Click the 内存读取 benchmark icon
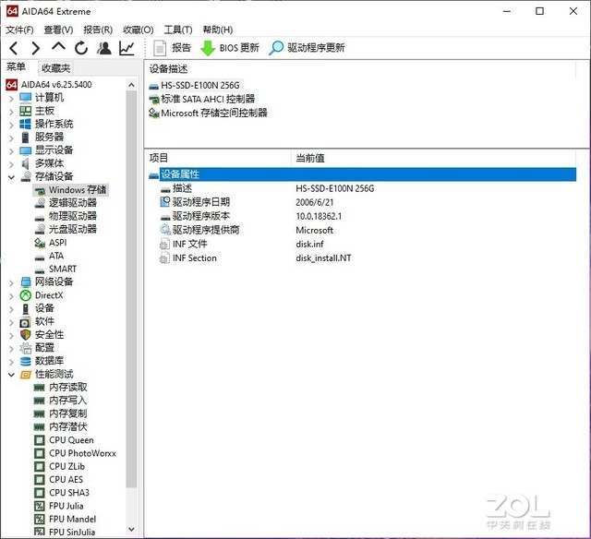 click(x=39, y=388)
